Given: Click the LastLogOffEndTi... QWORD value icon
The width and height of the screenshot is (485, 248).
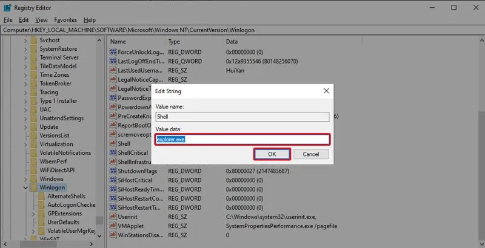Looking at the screenshot, I should coord(113,61).
